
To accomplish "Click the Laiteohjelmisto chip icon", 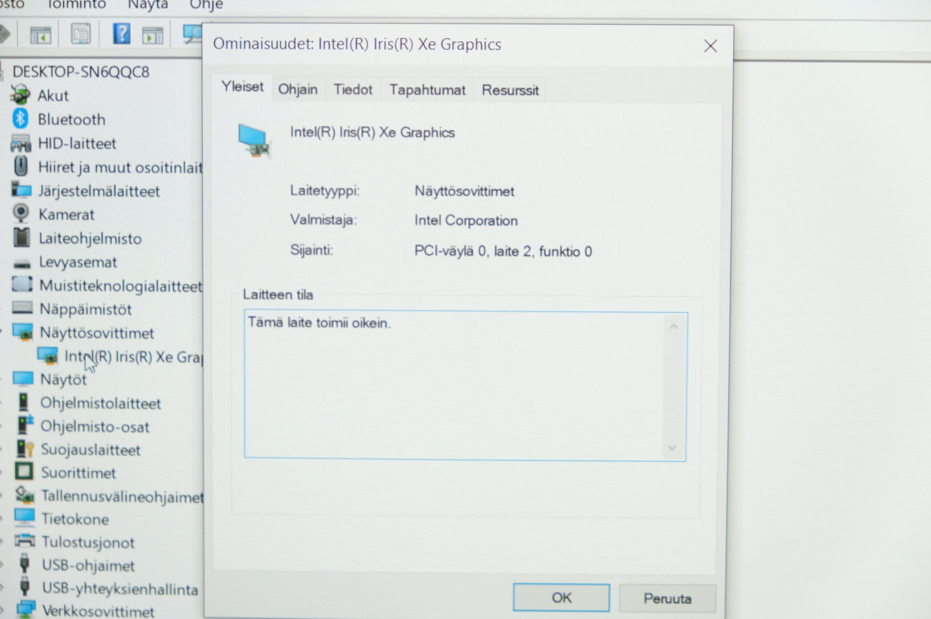I will tap(22, 237).
